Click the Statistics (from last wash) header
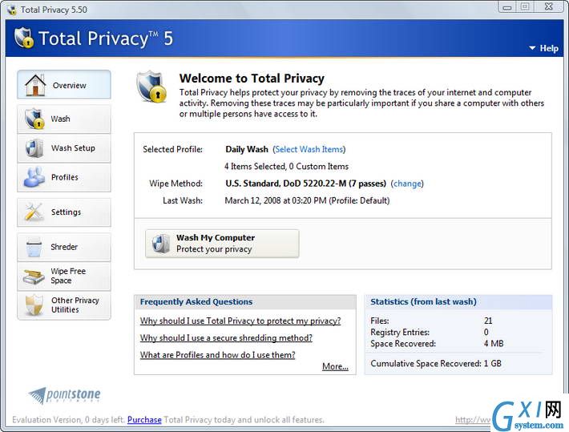569x432 pixels. (x=423, y=301)
